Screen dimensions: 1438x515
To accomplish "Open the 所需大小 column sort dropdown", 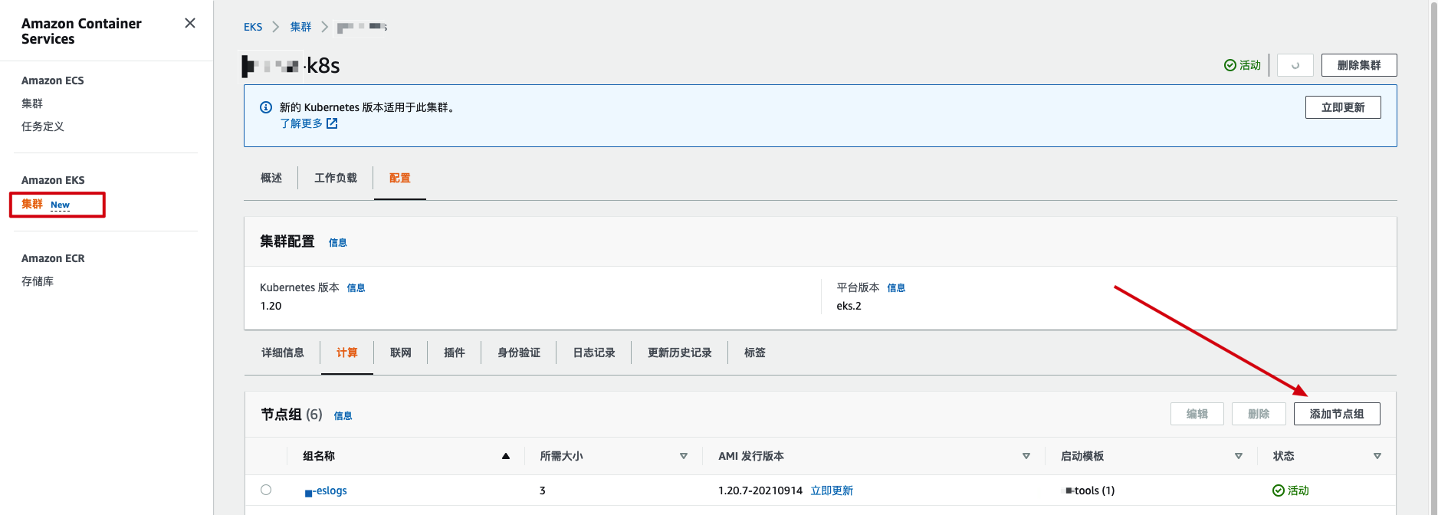I will tap(684, 456).
